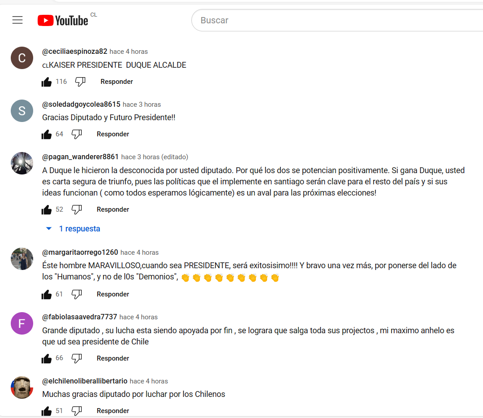Open the purple F avatar profile
483x418 pixels.
click(22, 323)
